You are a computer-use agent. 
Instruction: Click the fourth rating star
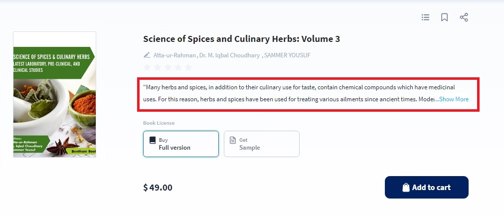(178, 67)
